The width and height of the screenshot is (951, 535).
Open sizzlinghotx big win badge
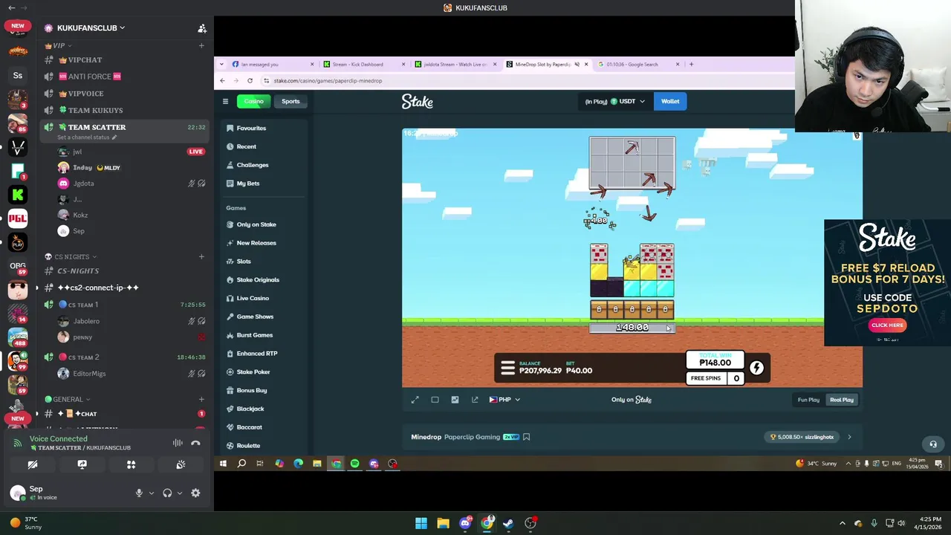[x=802, y=437]
